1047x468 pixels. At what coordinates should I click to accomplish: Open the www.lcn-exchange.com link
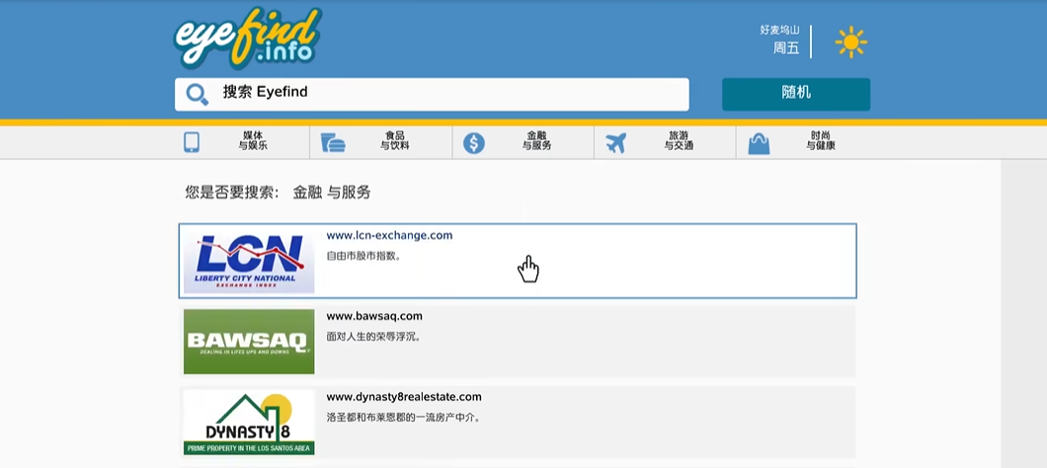(x=389, y=235)
